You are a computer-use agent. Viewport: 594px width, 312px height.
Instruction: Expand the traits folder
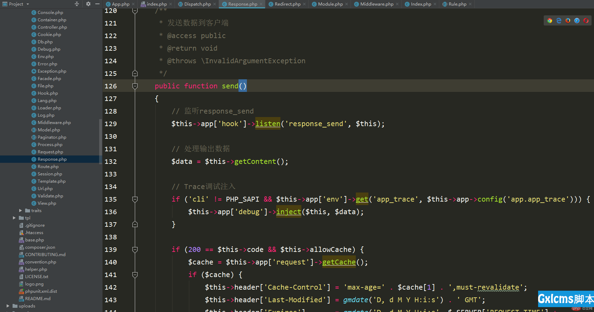[x=20, y=211]
